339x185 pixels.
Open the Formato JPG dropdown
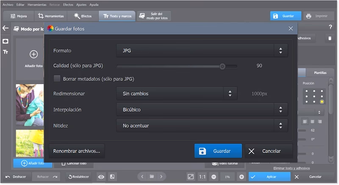202,51
